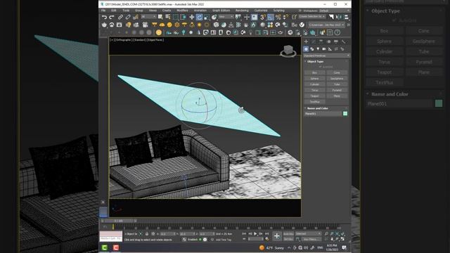Click the Rectangular Selection Region icon
The image size is (450, 253).
pyautogui.click(x=176, y=17)
